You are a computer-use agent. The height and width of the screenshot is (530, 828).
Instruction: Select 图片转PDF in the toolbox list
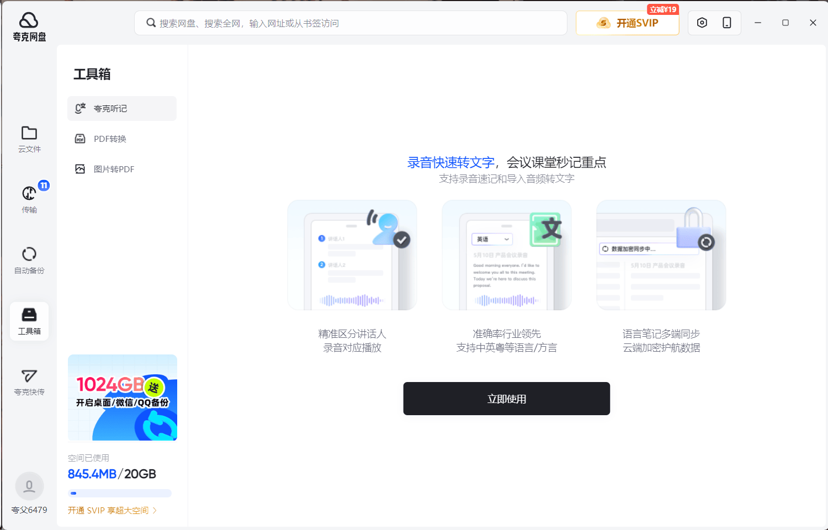pos(122,169)
